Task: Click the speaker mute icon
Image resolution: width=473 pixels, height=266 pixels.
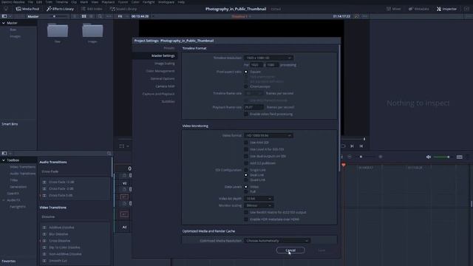Action: click(429, 157)
